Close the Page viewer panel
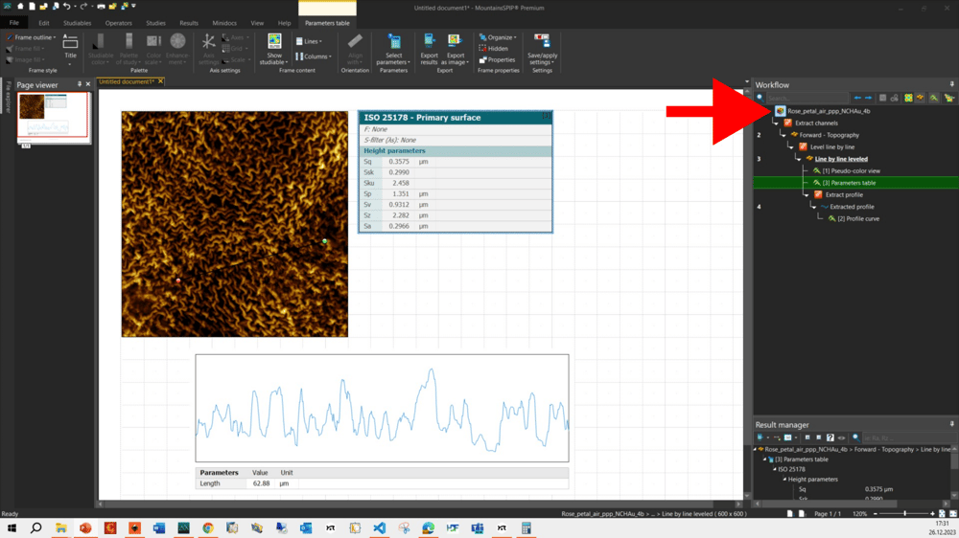The width and height of the screenshot is (959, 538). (x=88, y=84)
